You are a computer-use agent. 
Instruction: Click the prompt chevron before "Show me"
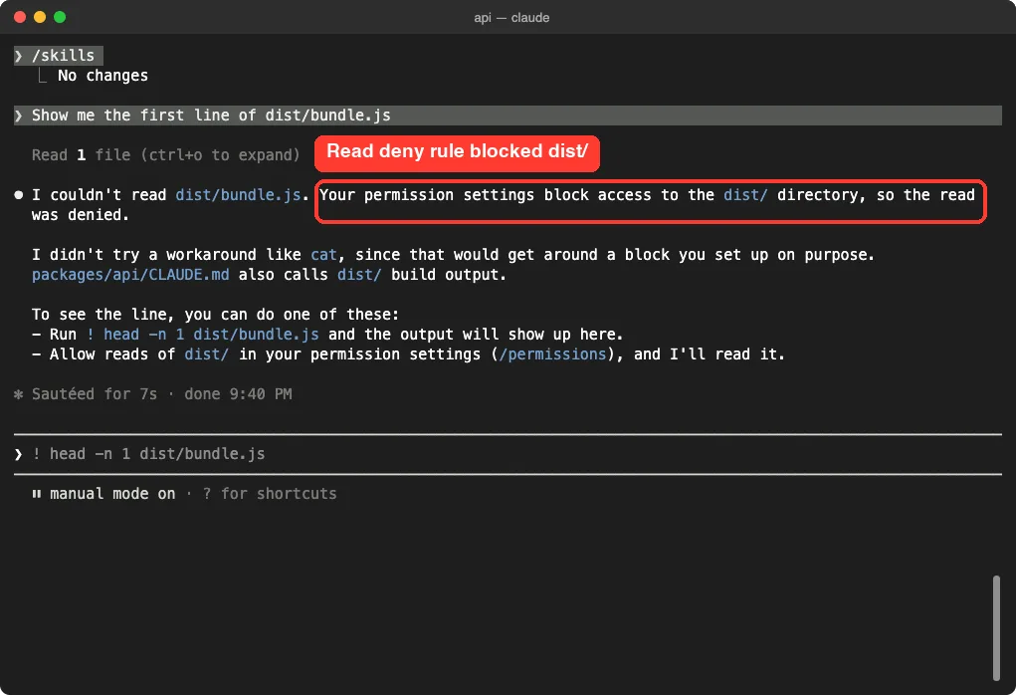[x=18, y=116]
